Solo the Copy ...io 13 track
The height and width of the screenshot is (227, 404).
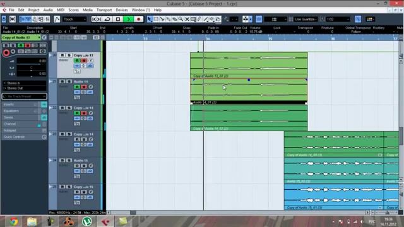pos(69,55)
